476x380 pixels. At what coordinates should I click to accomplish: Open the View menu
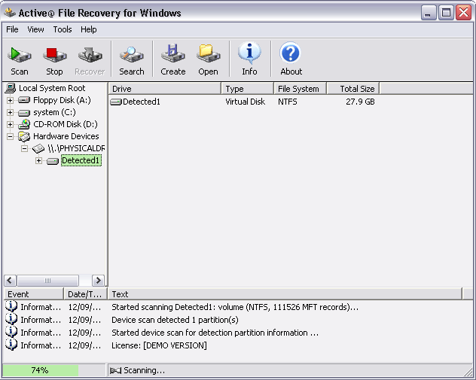(x=36, y=29)
